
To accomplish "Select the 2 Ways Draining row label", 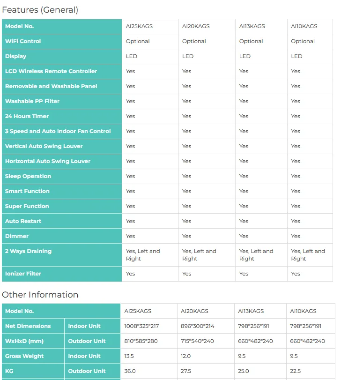I will pos(28,251).
